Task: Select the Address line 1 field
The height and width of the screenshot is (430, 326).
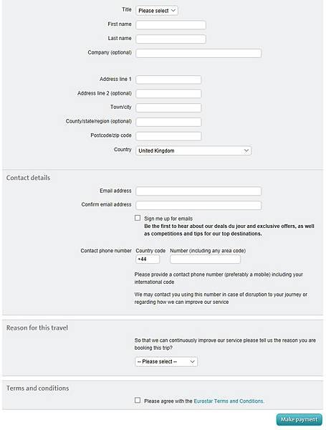Action: [168, 80]
